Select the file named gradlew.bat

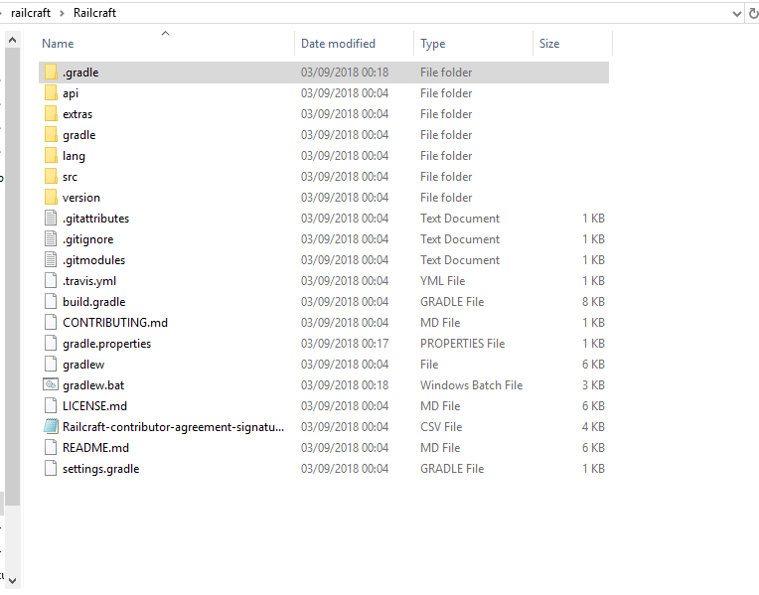(93, 384)
